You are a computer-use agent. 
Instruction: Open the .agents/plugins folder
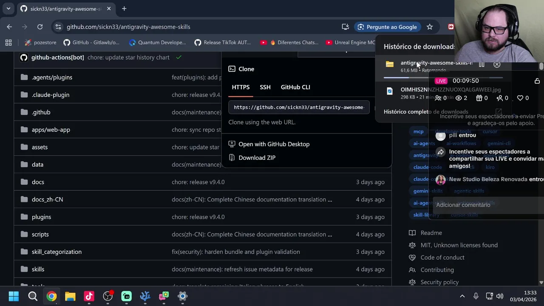(x=52, y=77)
